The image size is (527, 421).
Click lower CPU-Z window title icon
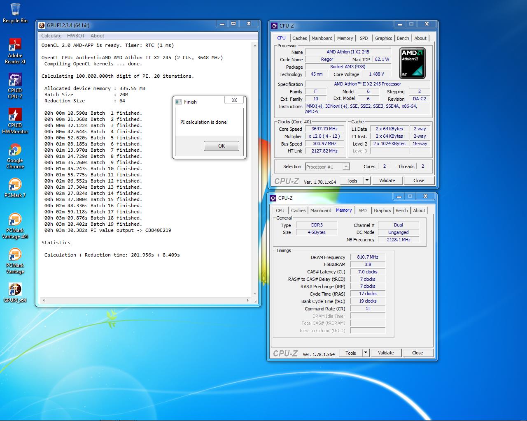[273, 198]
